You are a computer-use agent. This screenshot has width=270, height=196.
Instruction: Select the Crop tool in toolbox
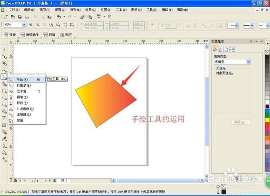[4, 63]
